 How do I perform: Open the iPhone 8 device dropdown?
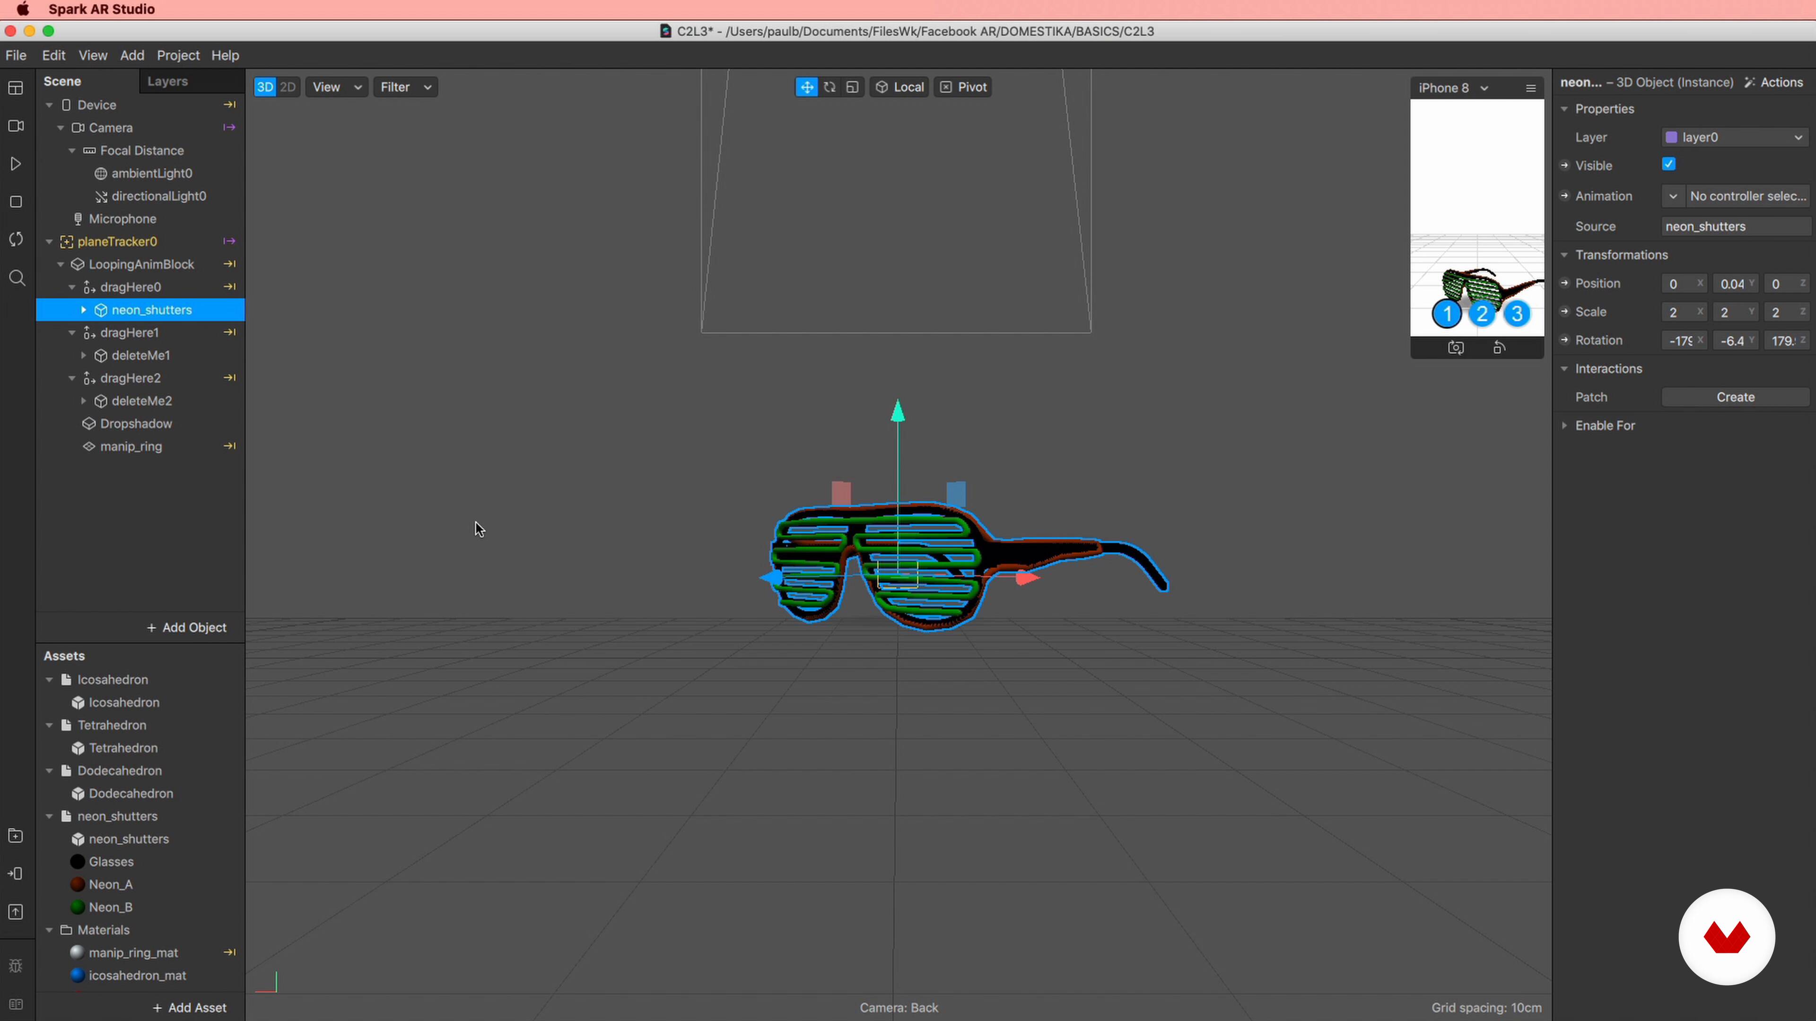point(1452,88)
